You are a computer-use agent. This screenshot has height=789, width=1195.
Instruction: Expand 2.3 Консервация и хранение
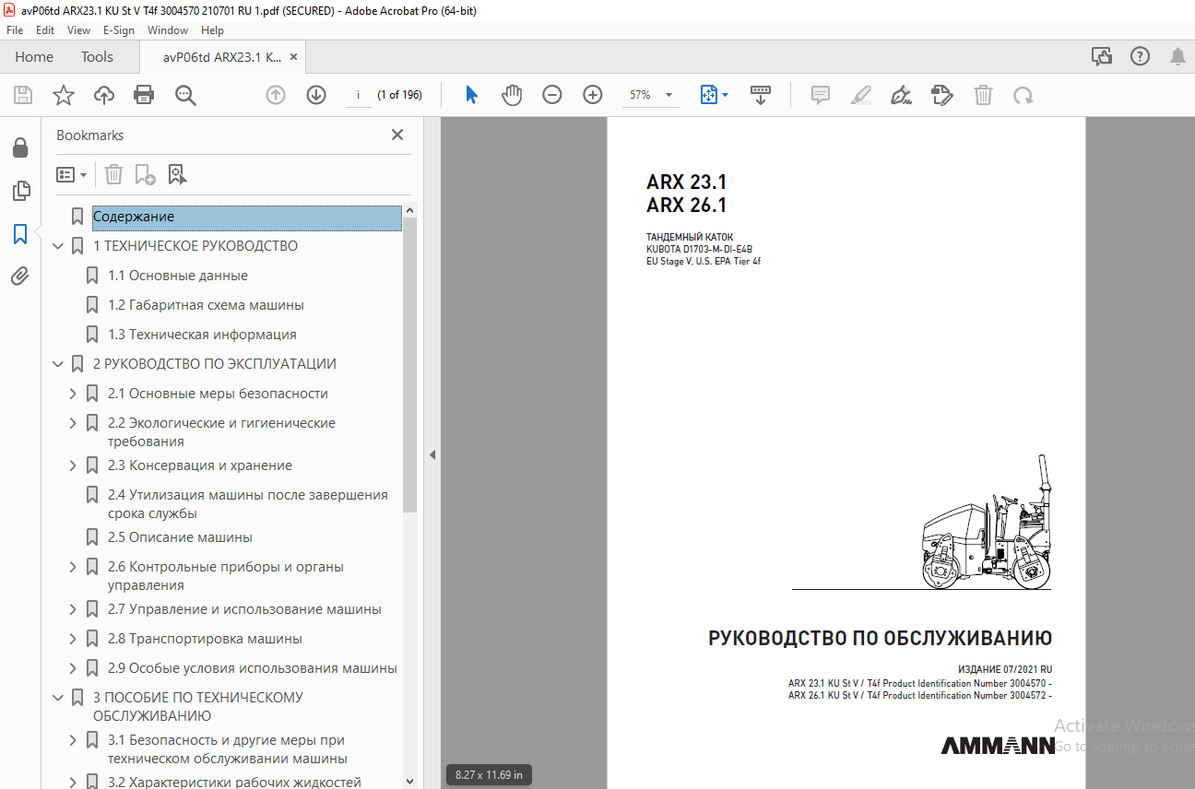[73, 465]
